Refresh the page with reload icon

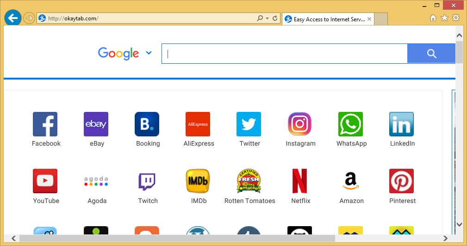pos(275,18)
